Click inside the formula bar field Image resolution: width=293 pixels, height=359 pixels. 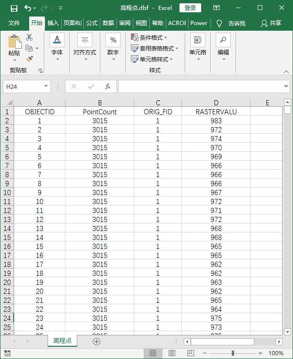click(x=201, y=86)
